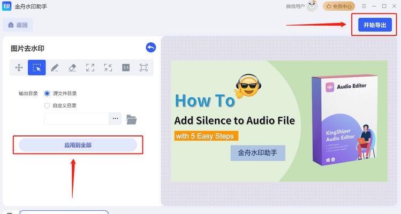Viewport: 401px width, 214px height.
Task: Click the 1:1 actual size icon
Action: 126,68
